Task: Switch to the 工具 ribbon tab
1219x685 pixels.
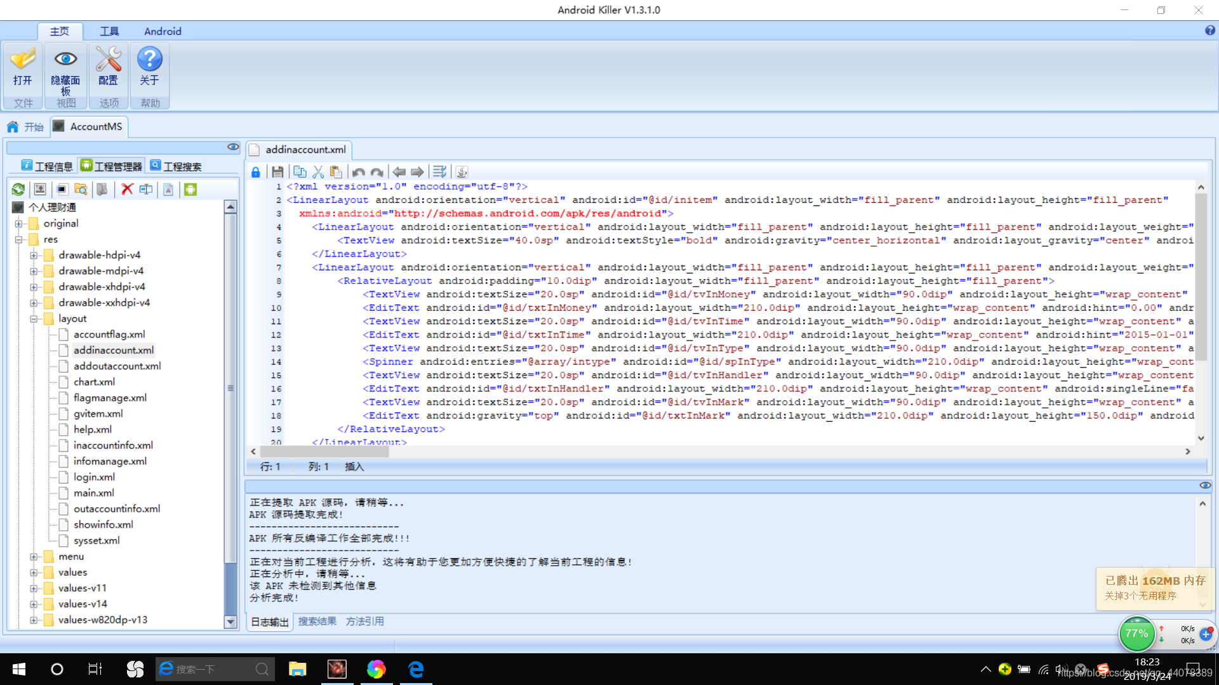Action: click(x=109, y=31)
